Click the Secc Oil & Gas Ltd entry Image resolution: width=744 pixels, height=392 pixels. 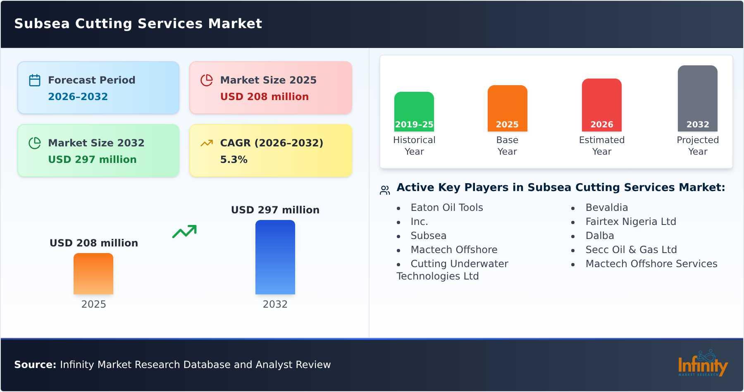(631, 250)
